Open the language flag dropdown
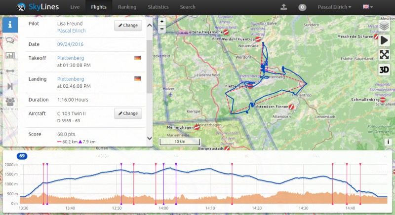 (x=368, y=7)
